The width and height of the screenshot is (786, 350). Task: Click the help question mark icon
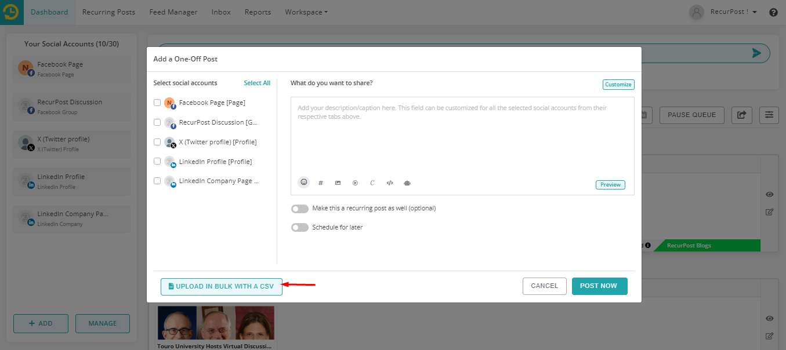tap(773, 12)
